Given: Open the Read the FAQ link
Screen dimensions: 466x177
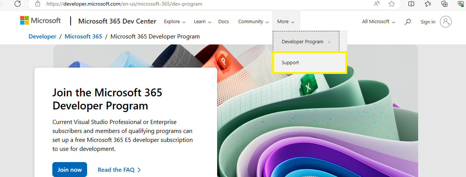Looking at the screenshot, I should click(119, 170).
